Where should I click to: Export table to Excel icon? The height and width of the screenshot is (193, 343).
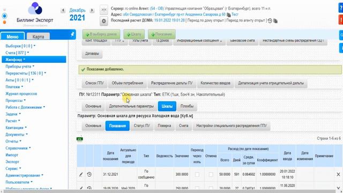pos(80,139)
